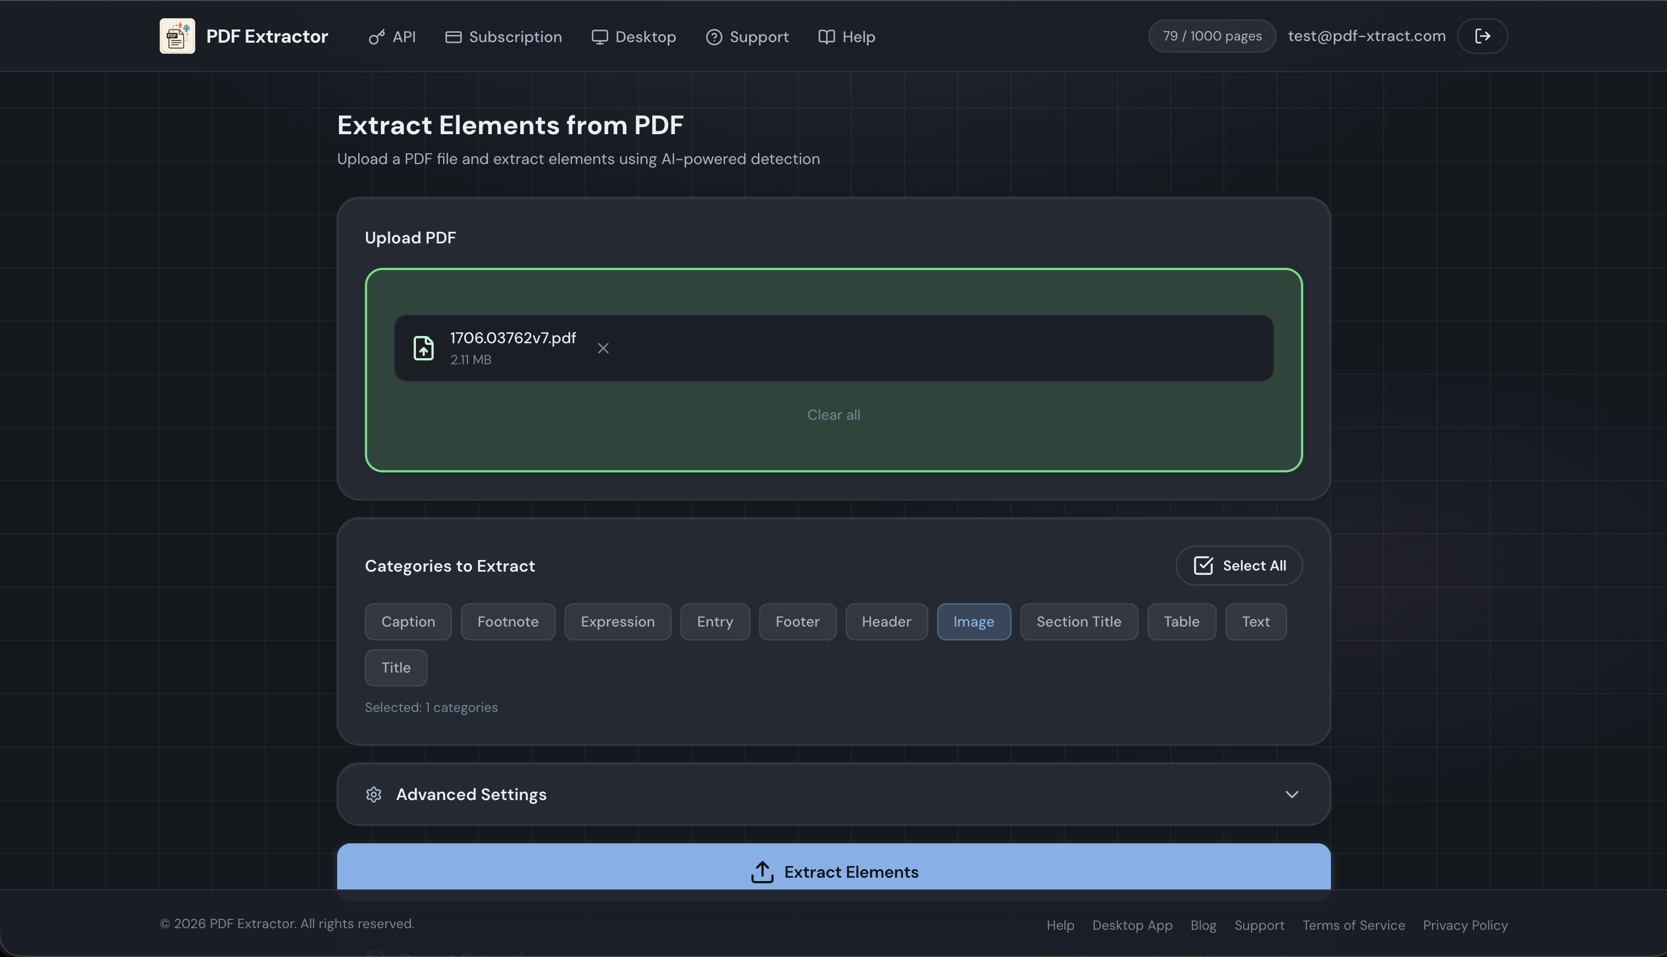Screen dimensions: 1667x957
Task: Expand the Advanced Settings section title
Action: point(471,794)
